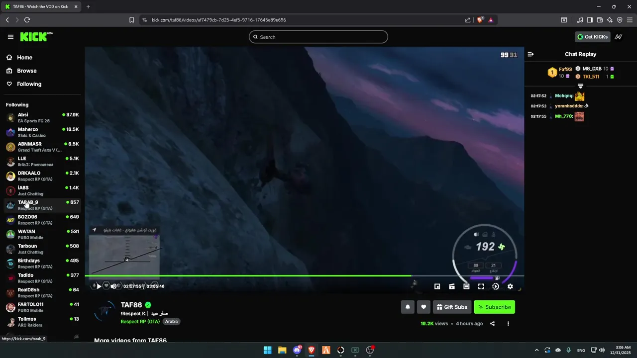Bookmark the page via address bar icon
The height and width of the screenshot is (358, 637).
pos(131,20)
